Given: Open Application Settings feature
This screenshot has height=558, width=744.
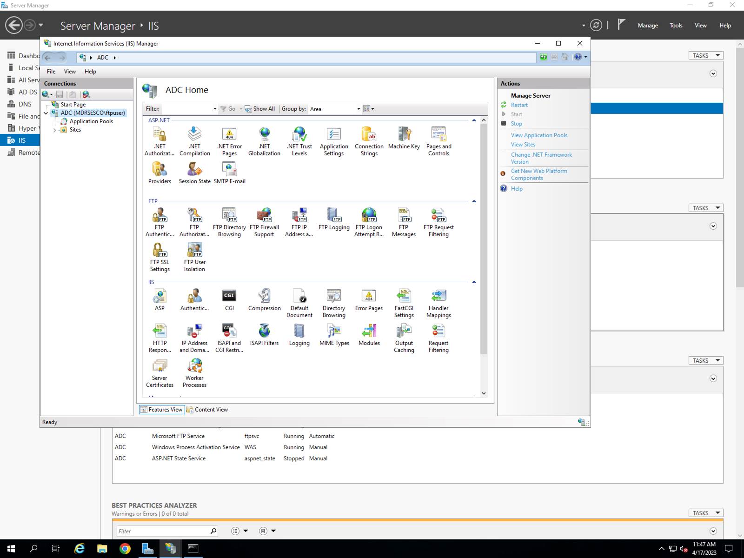Looking at the screenshot, I should point(334,142).
